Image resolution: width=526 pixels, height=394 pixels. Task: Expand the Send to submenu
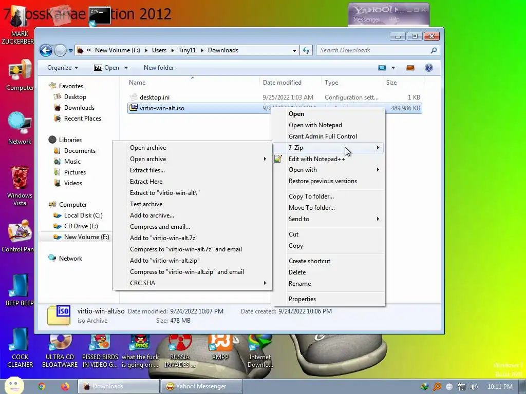point(328,219)
